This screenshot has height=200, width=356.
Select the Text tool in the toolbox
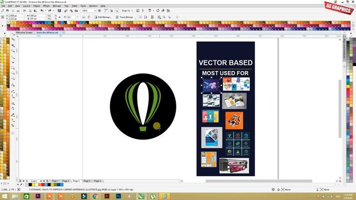point(13,85)
